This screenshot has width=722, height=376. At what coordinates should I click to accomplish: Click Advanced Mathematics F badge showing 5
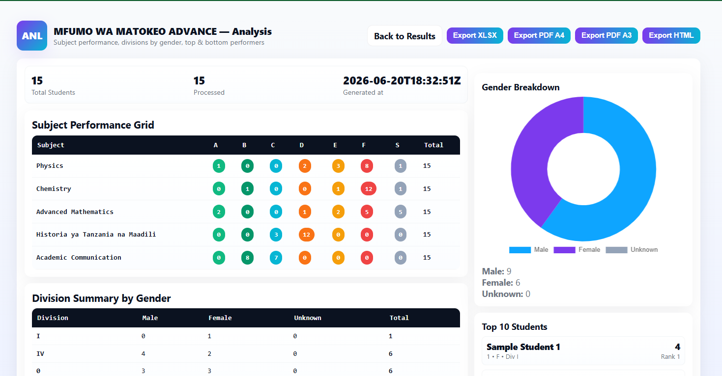coord(367,212)
